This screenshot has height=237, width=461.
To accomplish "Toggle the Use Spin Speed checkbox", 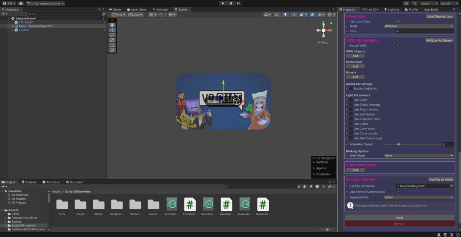I will pyautogui.click(x=351, y=114).
